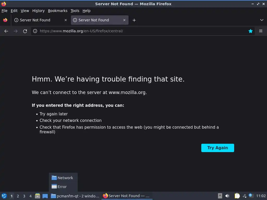The width and height of the screenshot is (267, 200).
Task: Switch to virtual desktop 1
Action: tap(11, 196)
